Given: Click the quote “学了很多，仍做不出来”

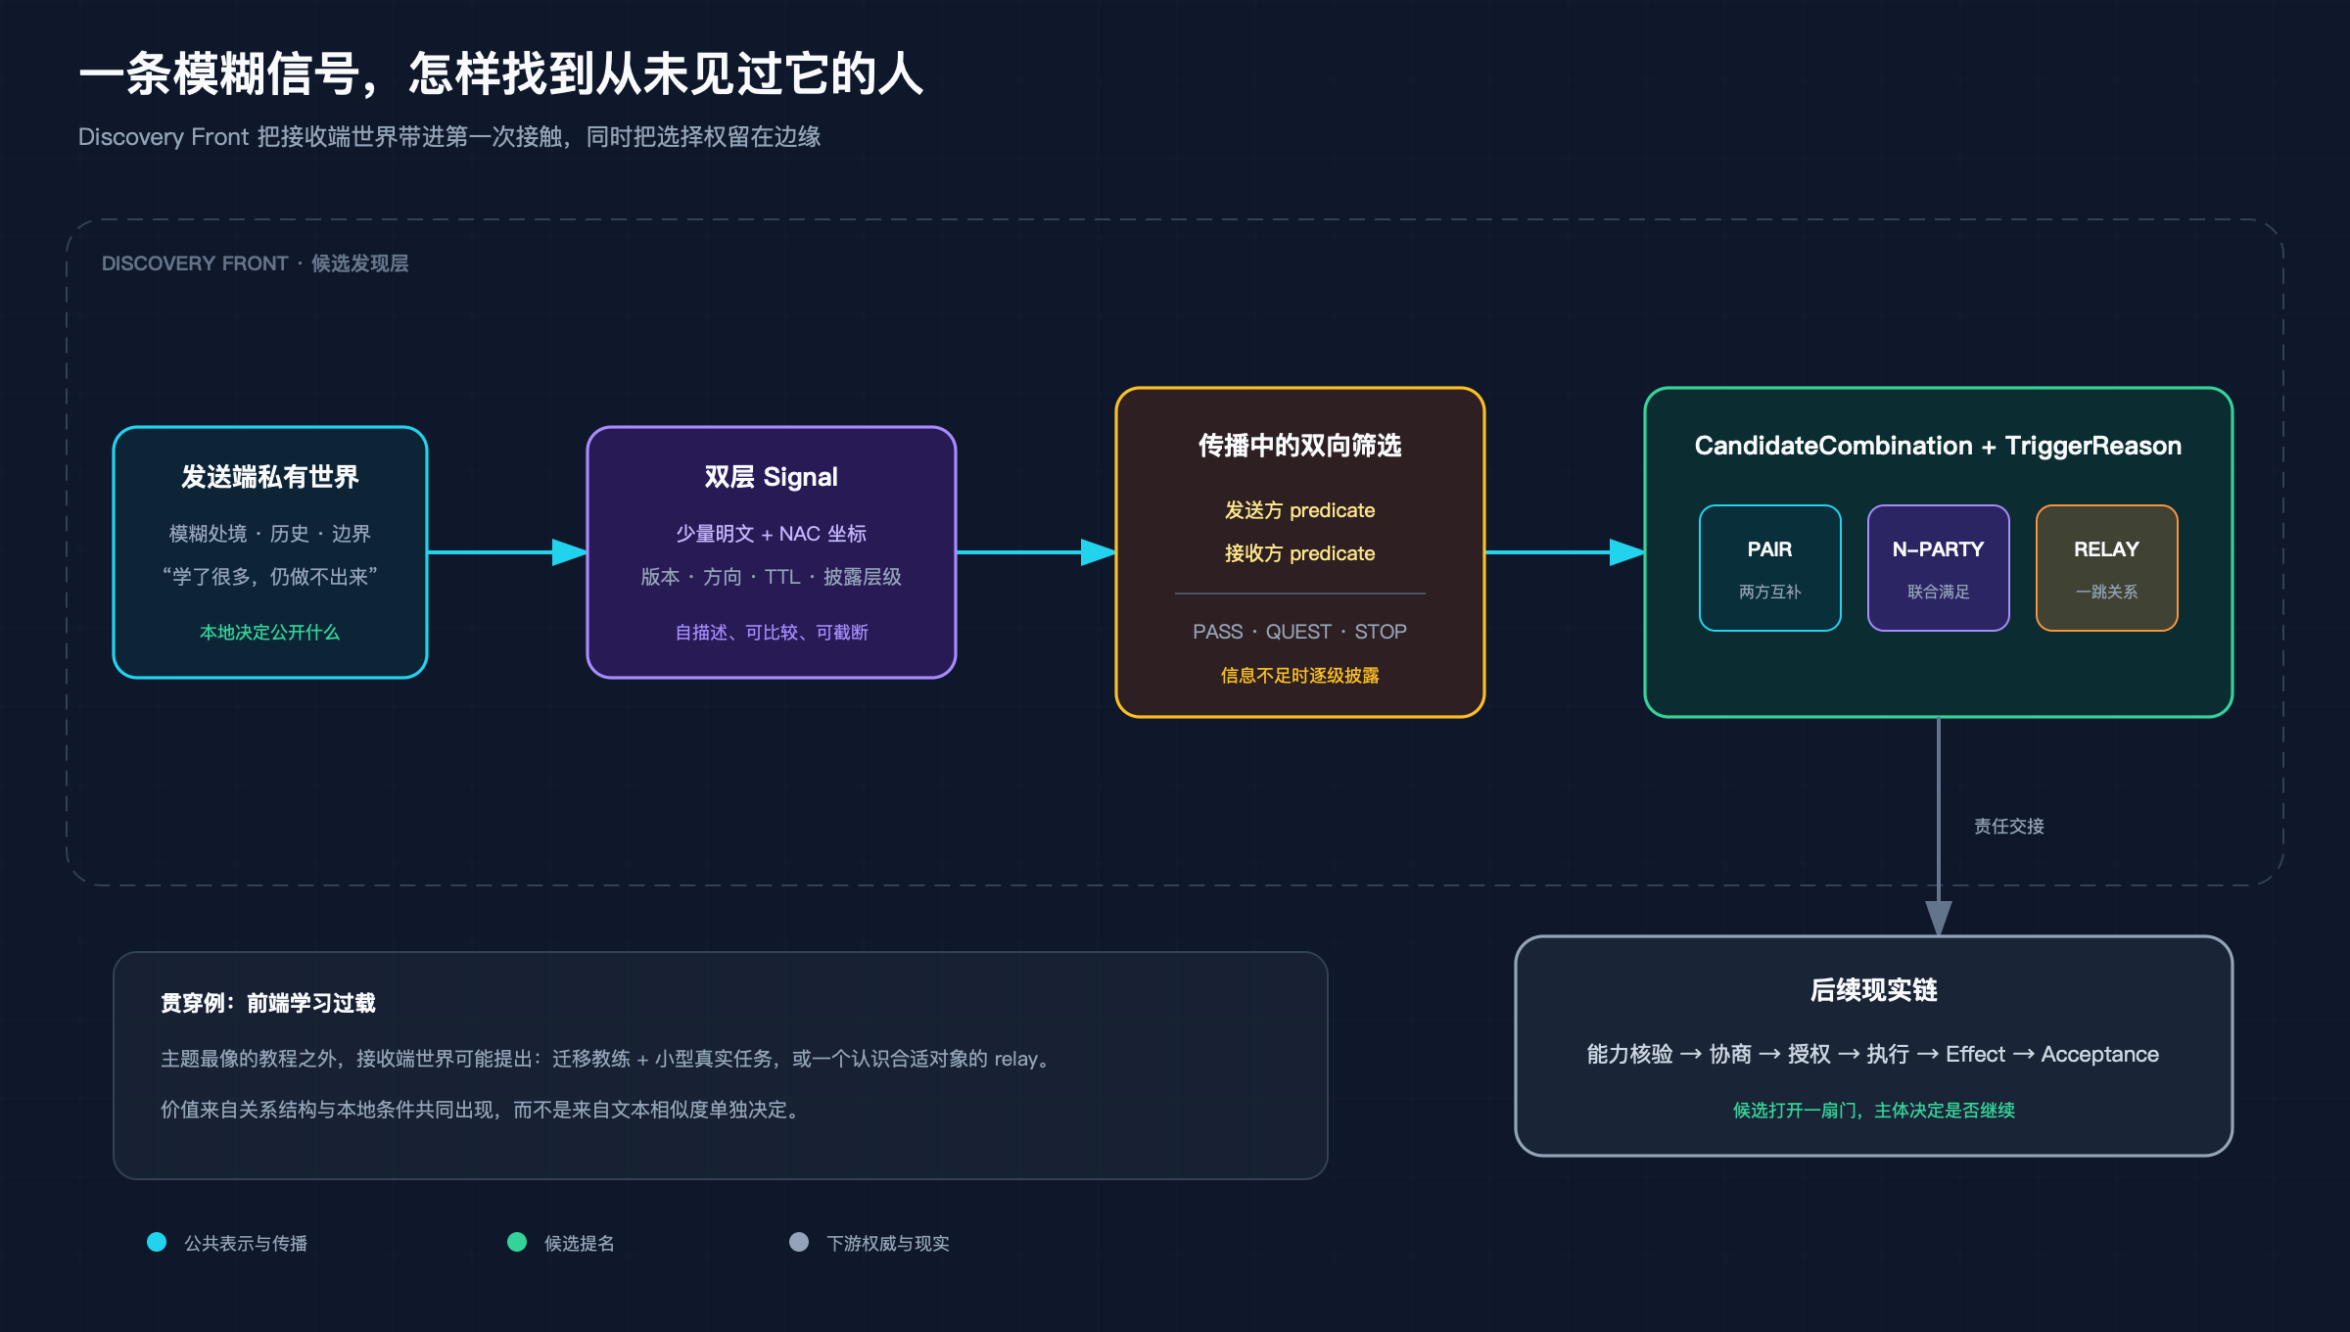Looking at the screenshot, I should [x=270, y=577].
